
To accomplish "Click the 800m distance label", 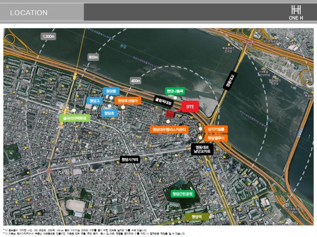I will 93,57.
